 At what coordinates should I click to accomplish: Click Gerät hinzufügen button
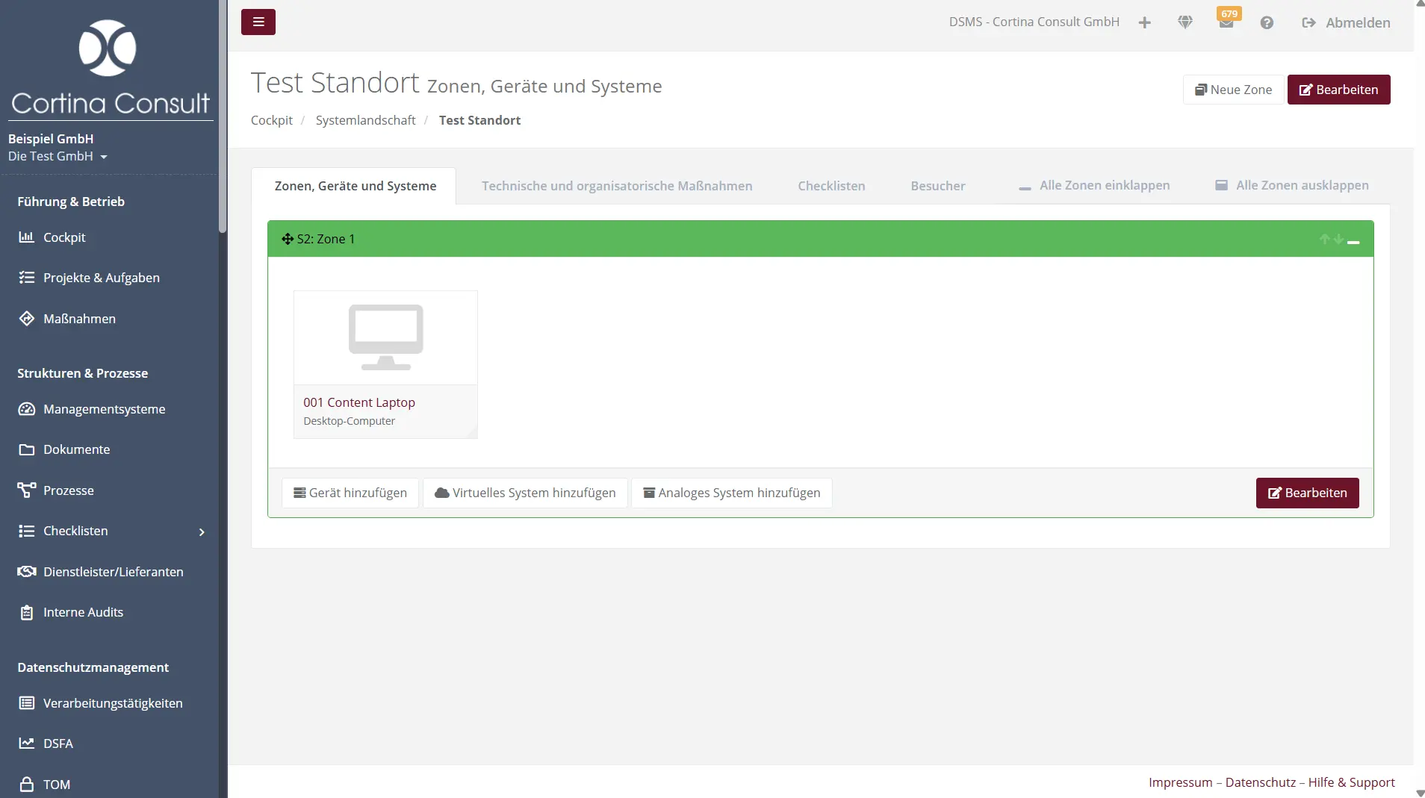click(x=350, y=493)
